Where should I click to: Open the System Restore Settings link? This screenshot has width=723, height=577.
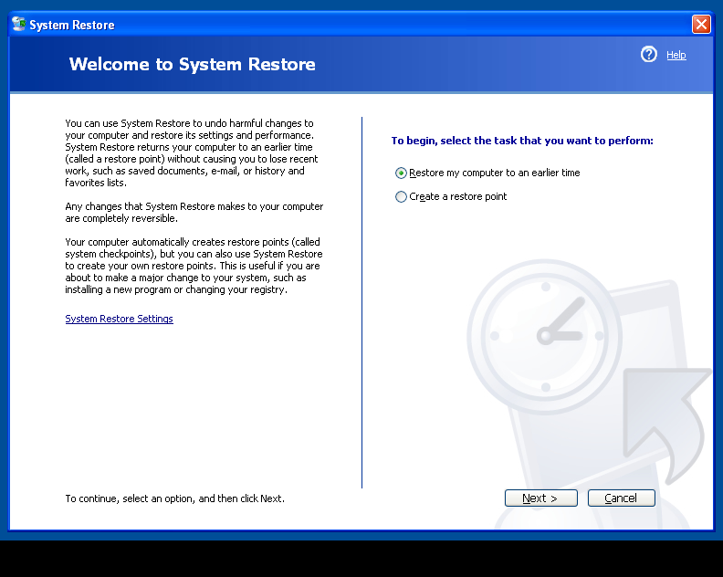[119, 319]
